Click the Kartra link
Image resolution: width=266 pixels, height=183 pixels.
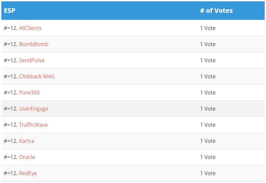click(x=27, y=141)
